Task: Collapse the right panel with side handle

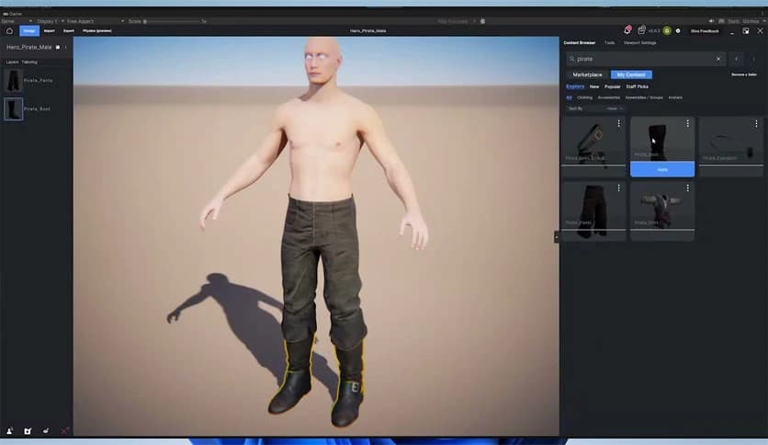Action: point(556,236)
